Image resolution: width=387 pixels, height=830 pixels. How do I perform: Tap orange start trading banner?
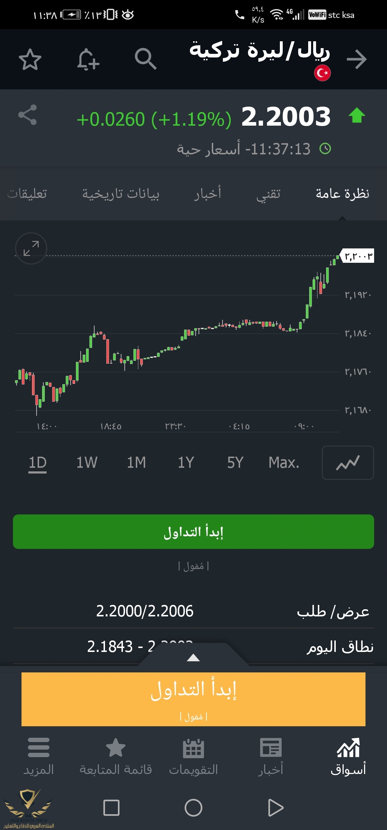pyautogui.click(x=193, y=699)
